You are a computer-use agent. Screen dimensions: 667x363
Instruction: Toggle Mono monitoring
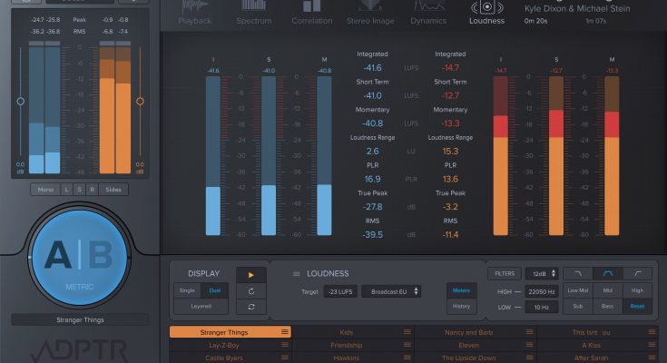point(44,190)
